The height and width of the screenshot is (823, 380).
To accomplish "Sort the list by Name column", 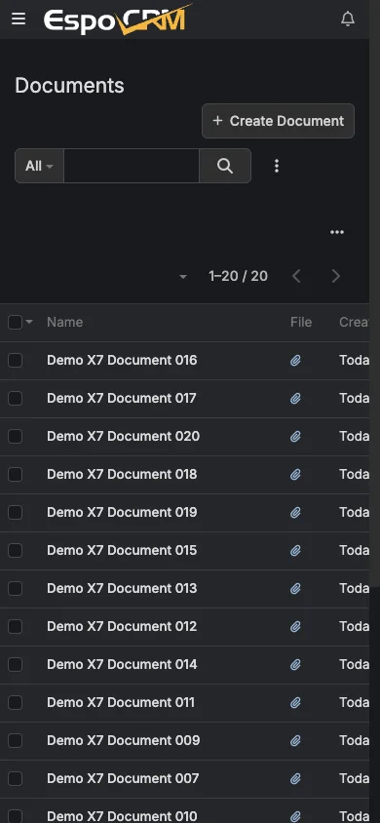I will 65,322.
